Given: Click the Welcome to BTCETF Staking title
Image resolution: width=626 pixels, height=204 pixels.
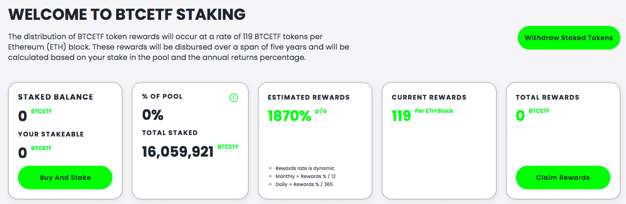Looking at the screenshot, I should coord(127,14).
